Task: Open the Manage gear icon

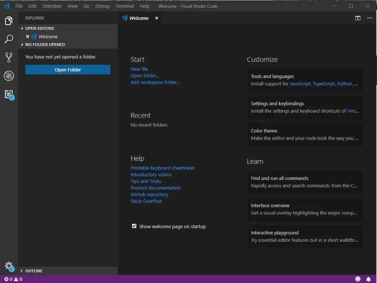Action: pyautogui.click(x=9, y=267)
